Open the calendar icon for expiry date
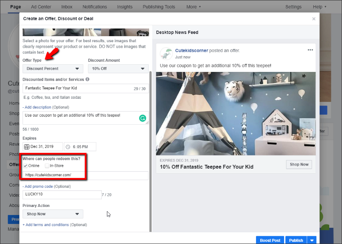The width and height of the screenshot is (342, 244). (x=26, y=147)
